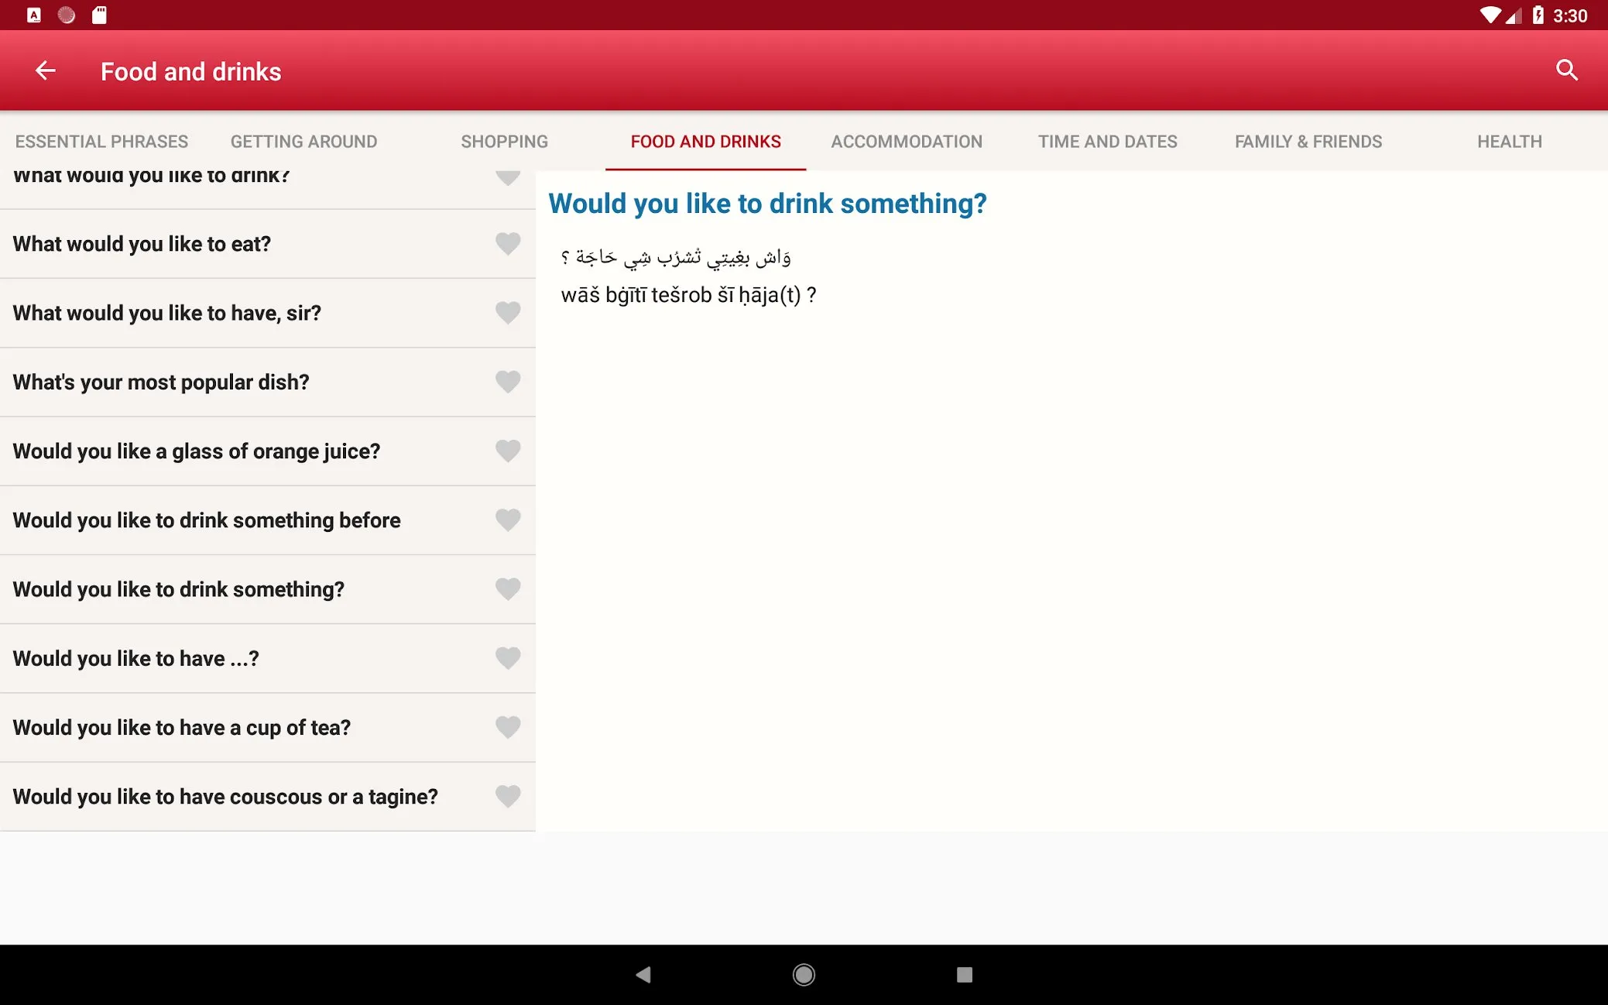
Task: Select GETTING AROUND tab
Action: [303, 141]
